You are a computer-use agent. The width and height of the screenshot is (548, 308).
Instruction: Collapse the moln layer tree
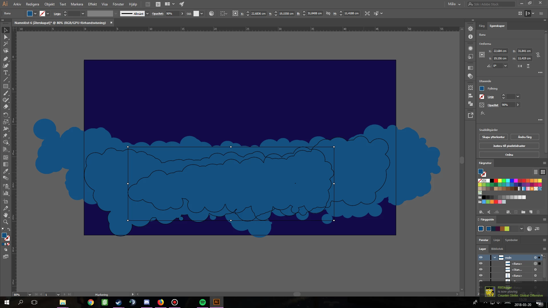pos(495,258)
